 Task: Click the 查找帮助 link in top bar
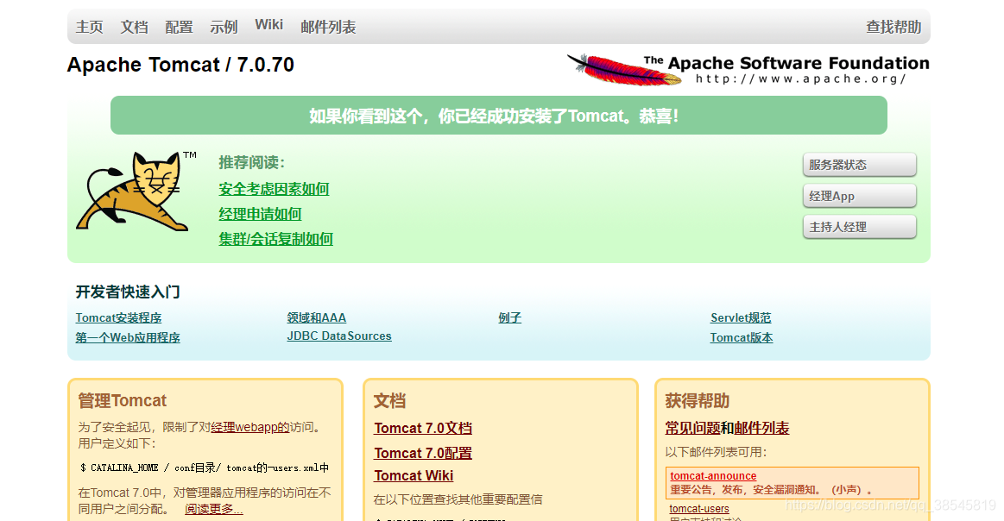point(893,27)
